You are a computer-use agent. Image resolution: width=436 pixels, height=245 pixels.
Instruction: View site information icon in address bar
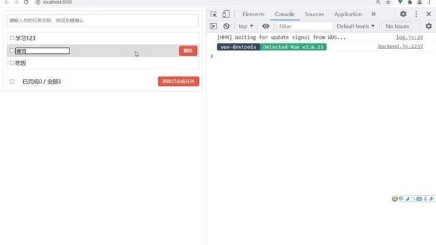[38, 2]
